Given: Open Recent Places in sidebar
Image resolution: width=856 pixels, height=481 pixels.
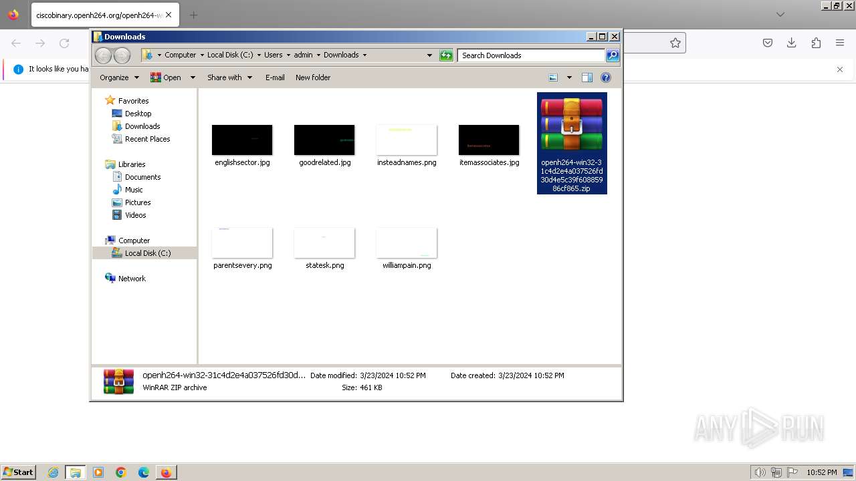Looking at the screenshot, I should (147, 139).
